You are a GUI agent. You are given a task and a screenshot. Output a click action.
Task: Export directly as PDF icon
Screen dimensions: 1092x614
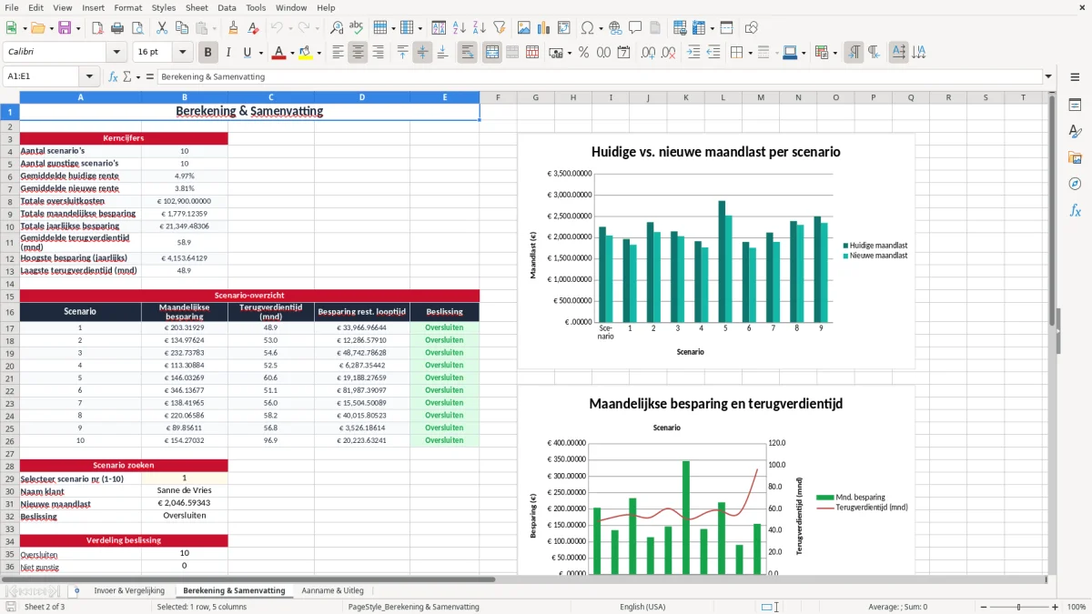[99, 28]
